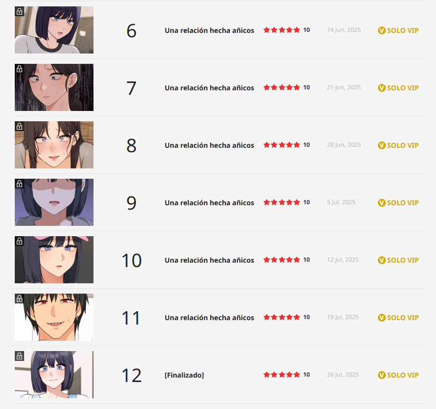
Task: Click the date 19 Jul, 2025
Action: click(343, 317)
